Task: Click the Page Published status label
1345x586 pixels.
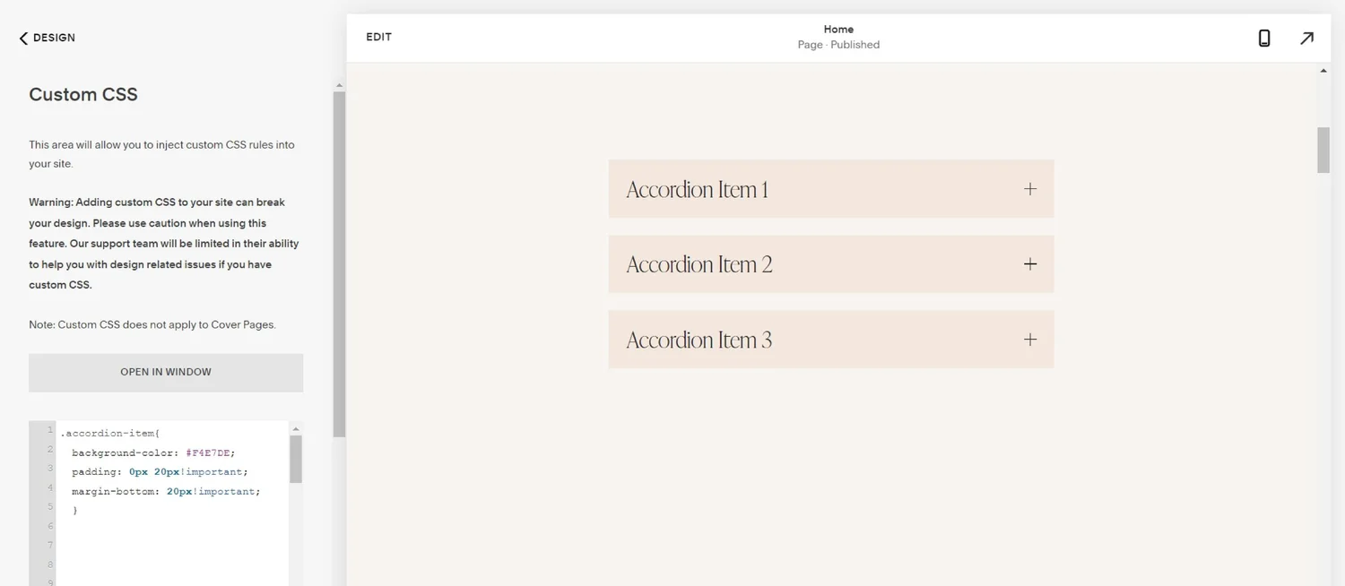Action: click(x=837, y=44)
